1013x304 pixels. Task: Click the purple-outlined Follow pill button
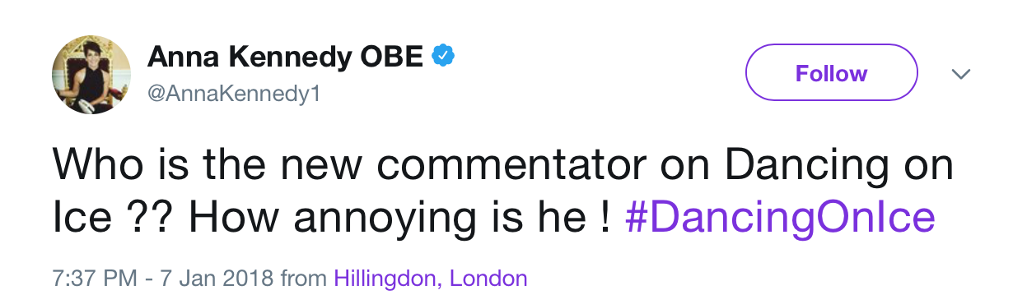[x=831, y=73]
